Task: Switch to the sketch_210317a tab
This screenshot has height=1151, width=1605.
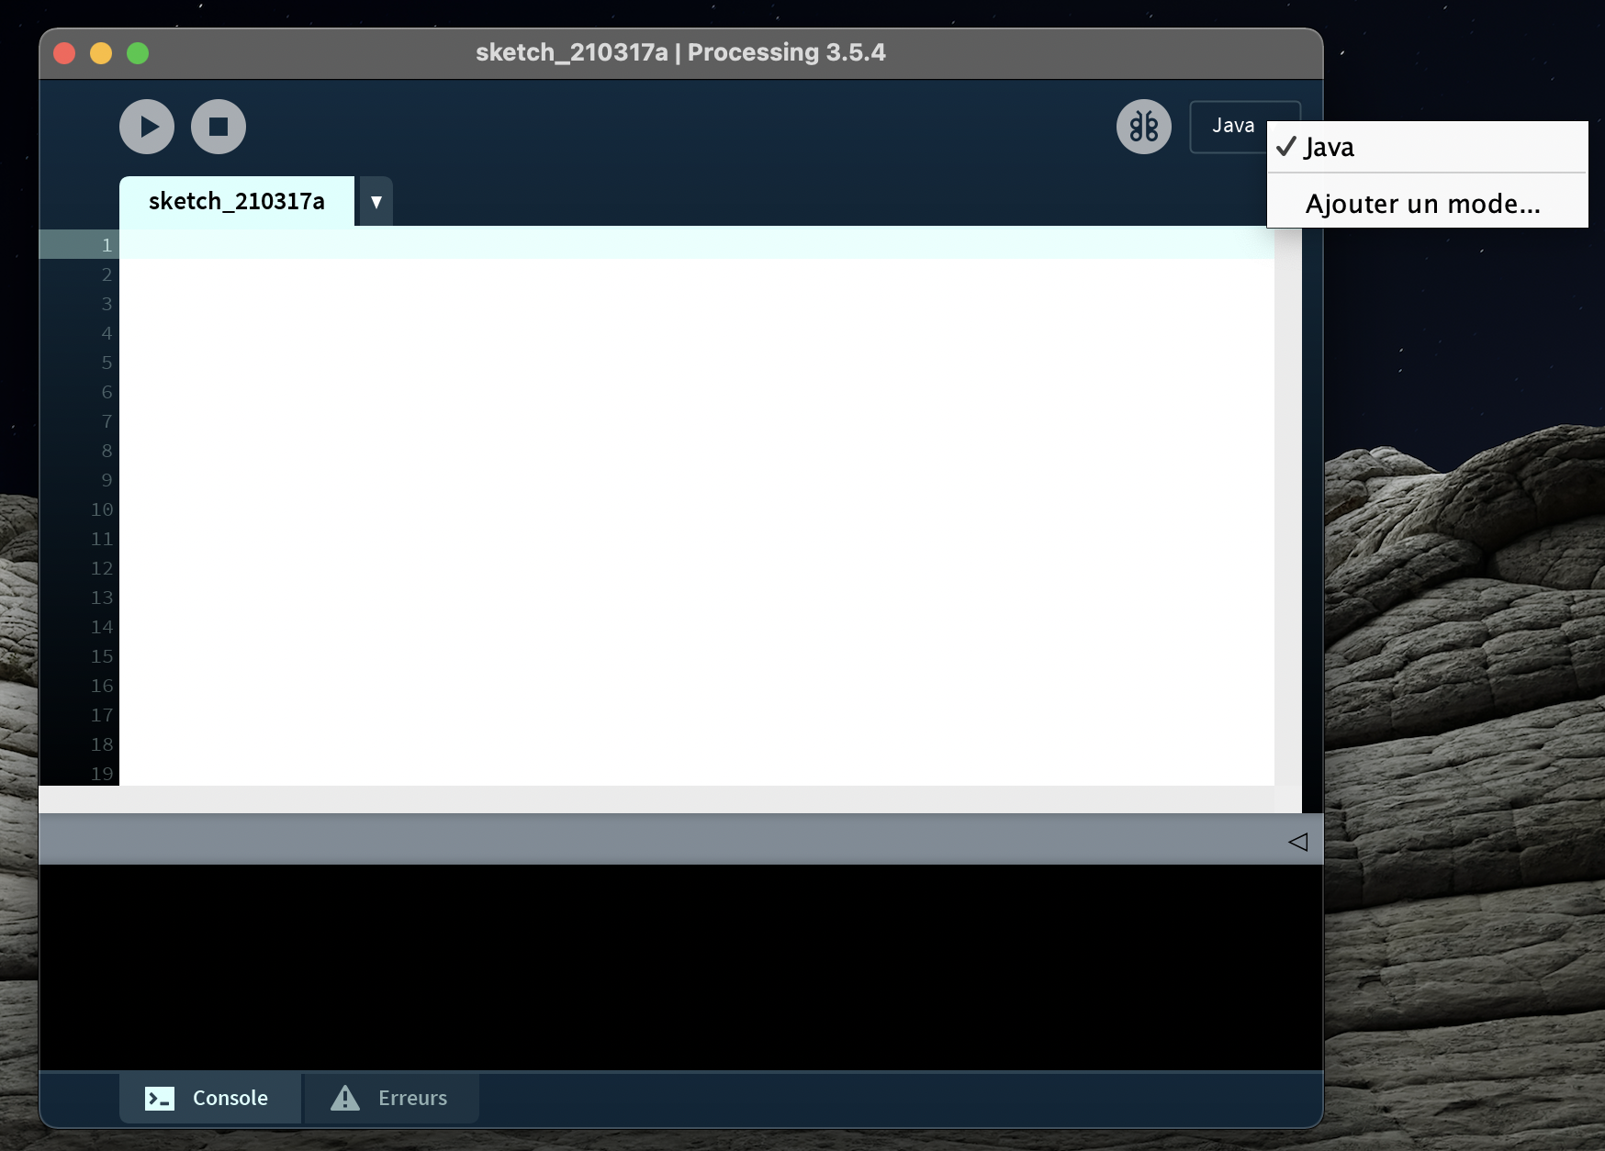Action: [x=237, y=201]
